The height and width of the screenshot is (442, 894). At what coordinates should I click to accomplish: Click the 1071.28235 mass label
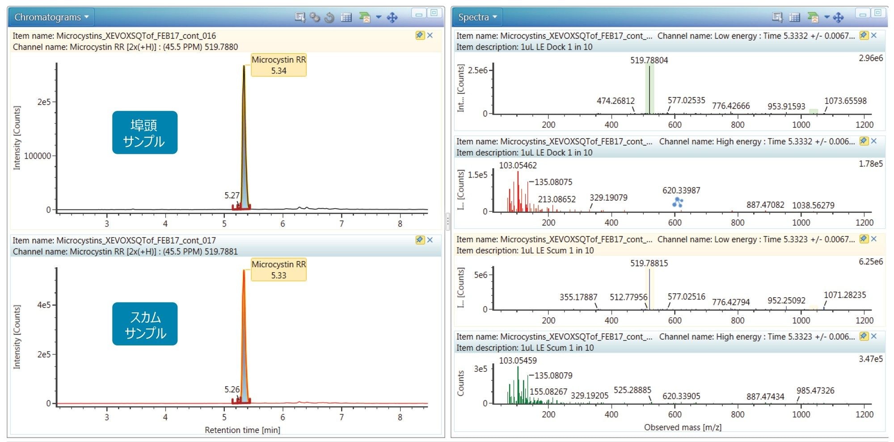pos(845,295)
